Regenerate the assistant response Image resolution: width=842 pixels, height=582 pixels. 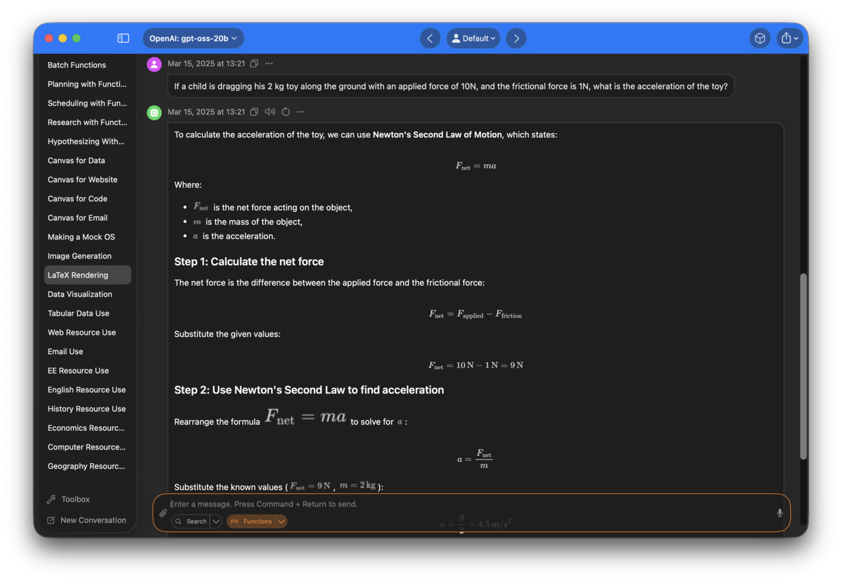[x=286, y=112]
